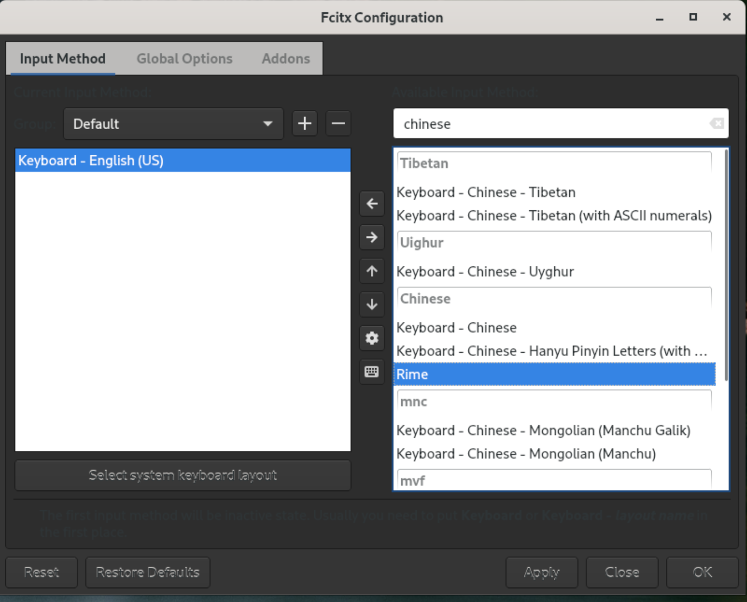Image resolution: width=747 pixels, height=602 pixels.
Task: Click Select system keyboard layout button
Action: (182, 475)
